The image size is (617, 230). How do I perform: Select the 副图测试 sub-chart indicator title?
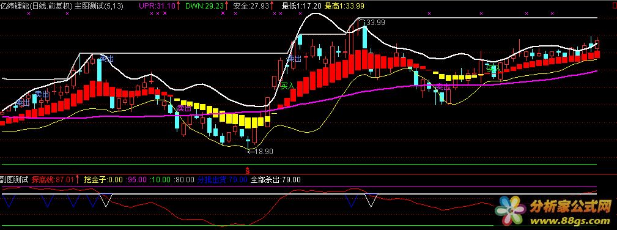pyautogui.click(x=14, y=180)
